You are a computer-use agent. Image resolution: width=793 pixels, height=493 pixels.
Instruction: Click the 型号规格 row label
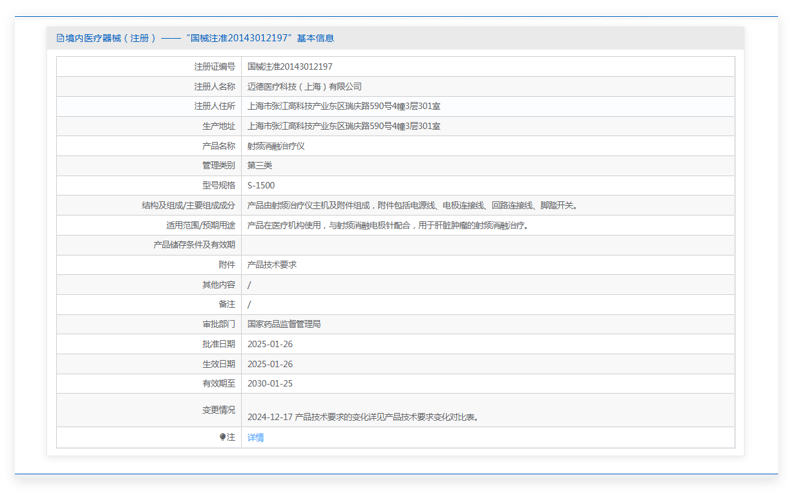pyautogui.click(x=218, y=186)
